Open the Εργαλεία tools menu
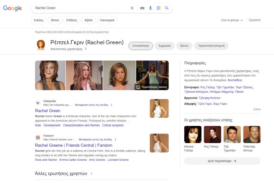Viewport: 274px width, 183px height. click(x=254, y=20)
